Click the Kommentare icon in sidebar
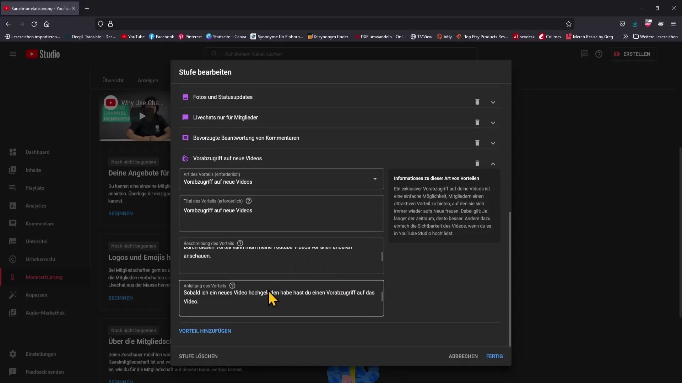Viewport: 682px width, 383px height. [13, 223]
